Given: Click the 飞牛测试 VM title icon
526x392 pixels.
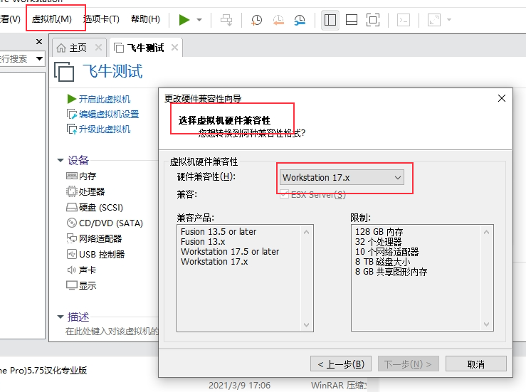Looking at the screenshot, I should pos(64,71).
